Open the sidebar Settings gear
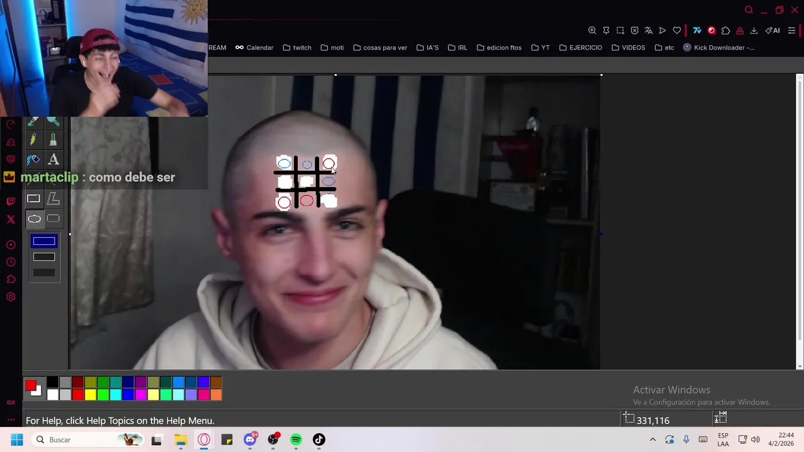The height and width of the screenshot is (452, 804). (x=11, y=297)
